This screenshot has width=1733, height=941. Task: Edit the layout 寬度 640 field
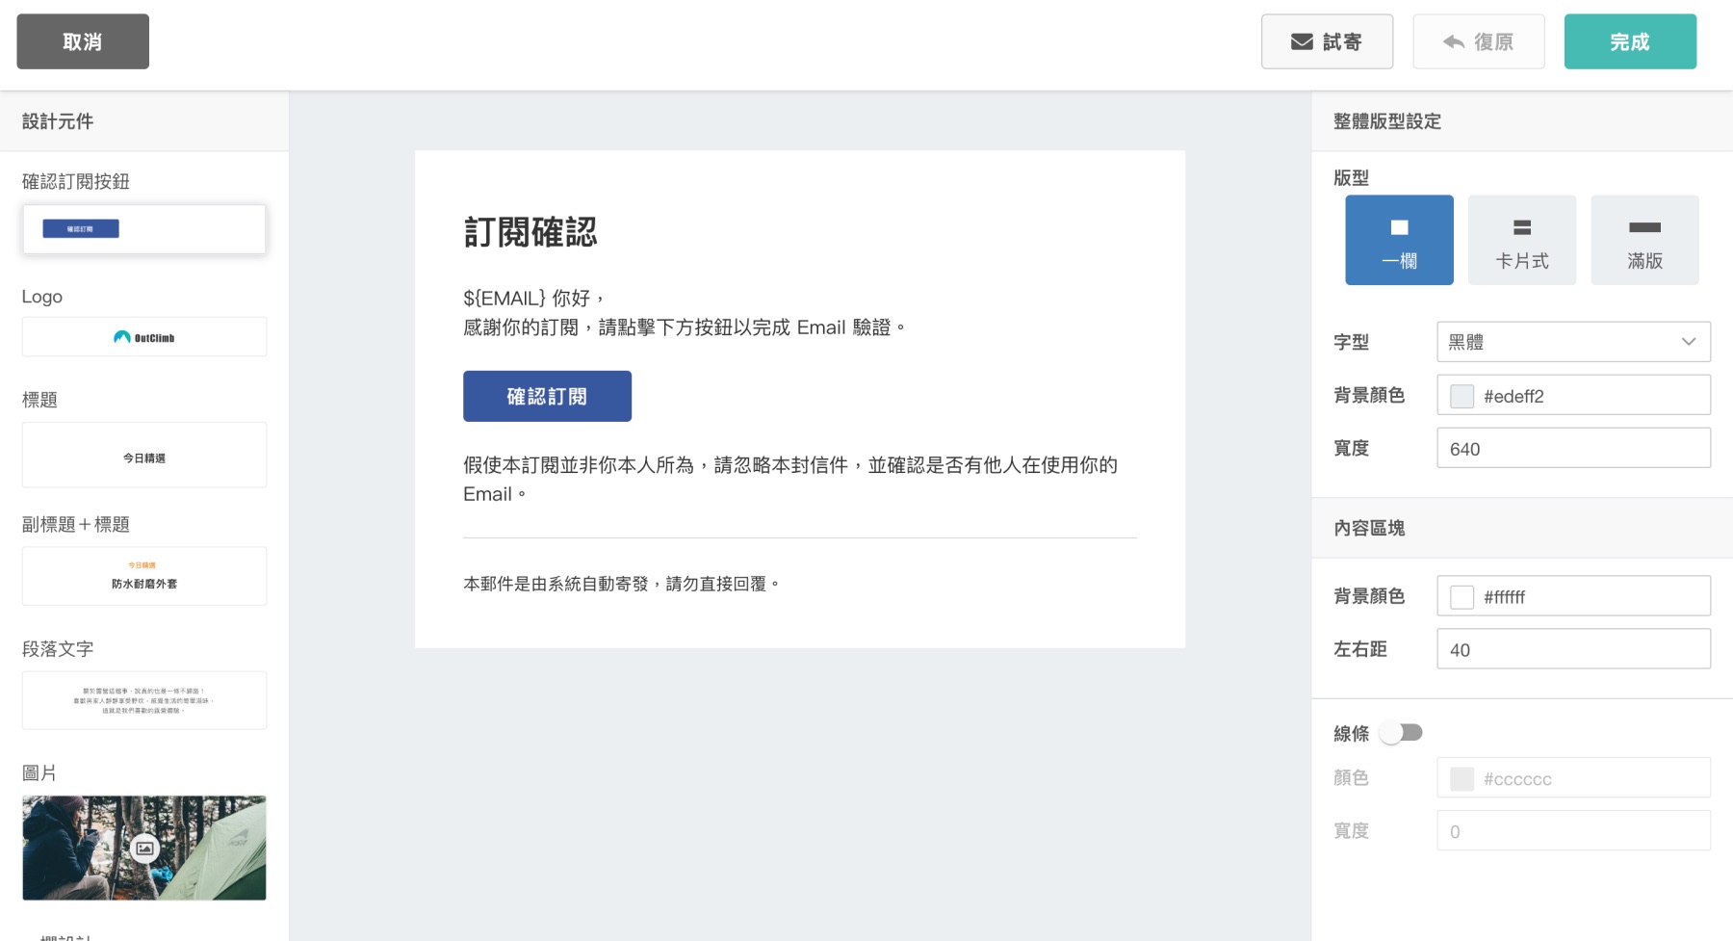click(x=1573, y=448)
